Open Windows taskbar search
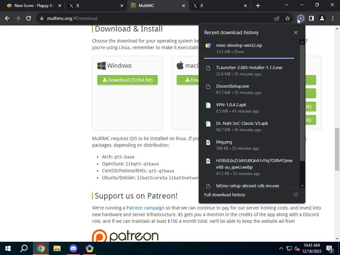340x255 pixels. click(24, 248)
